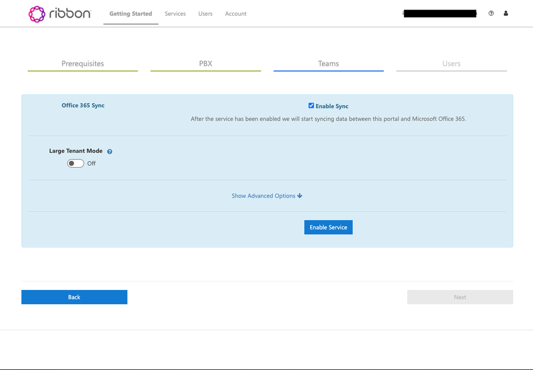Screen dimensions: 533x370
Task: Open the Users menu in top navigation
Action: 205,13
